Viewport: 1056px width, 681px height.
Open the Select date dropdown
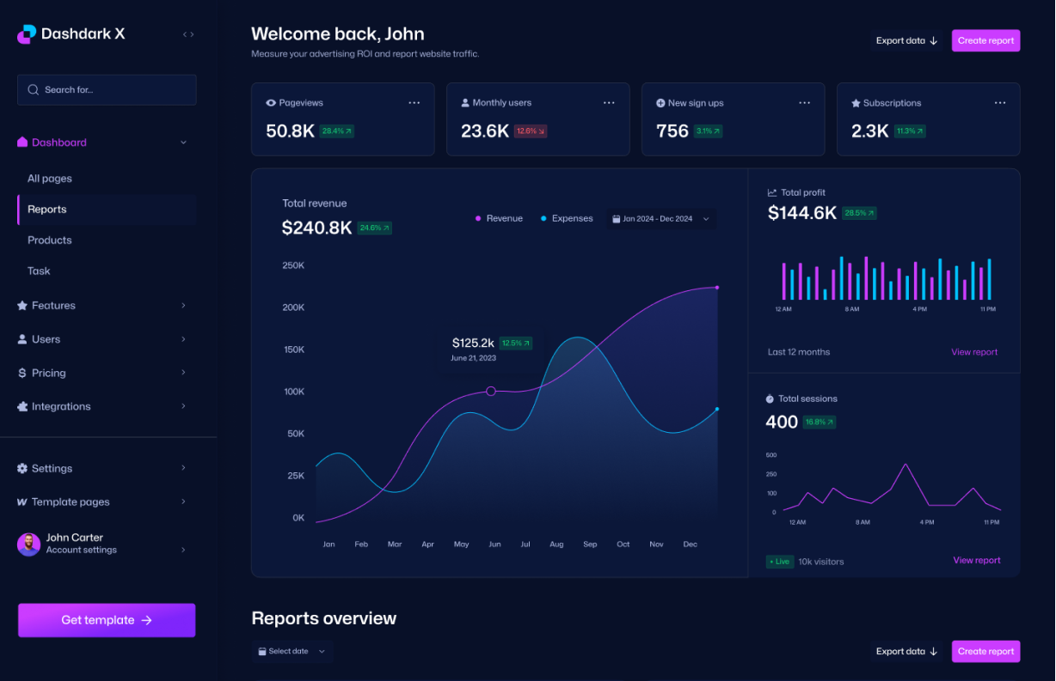[x=292, y=651]
